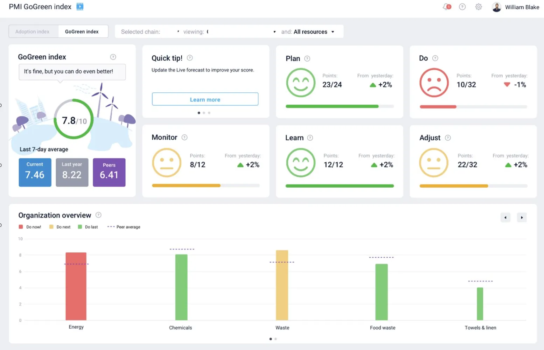
Task: Select the second Quick tip carousel dot
Action: [x=204, y=113]
